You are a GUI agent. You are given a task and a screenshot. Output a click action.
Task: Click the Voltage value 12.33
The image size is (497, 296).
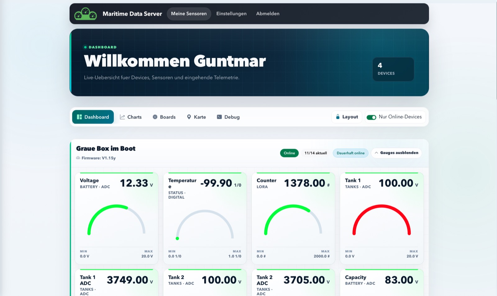coord(134,183)
